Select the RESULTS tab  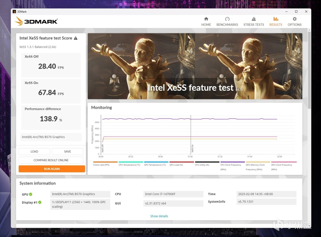coord(276,22)
